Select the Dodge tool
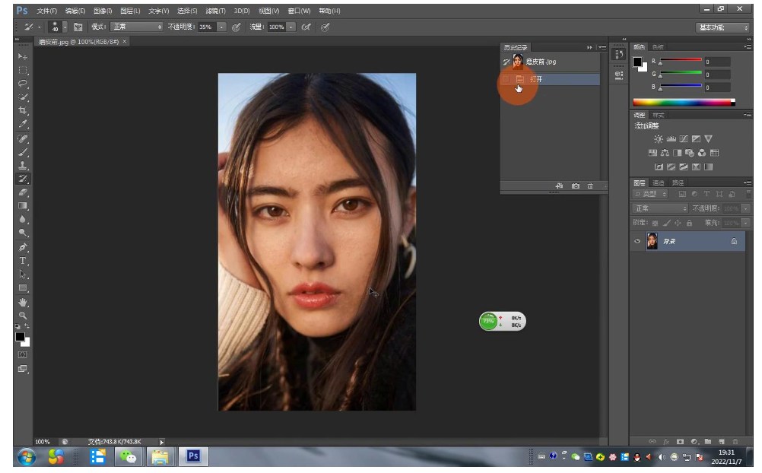 click(x=22, y=233)
